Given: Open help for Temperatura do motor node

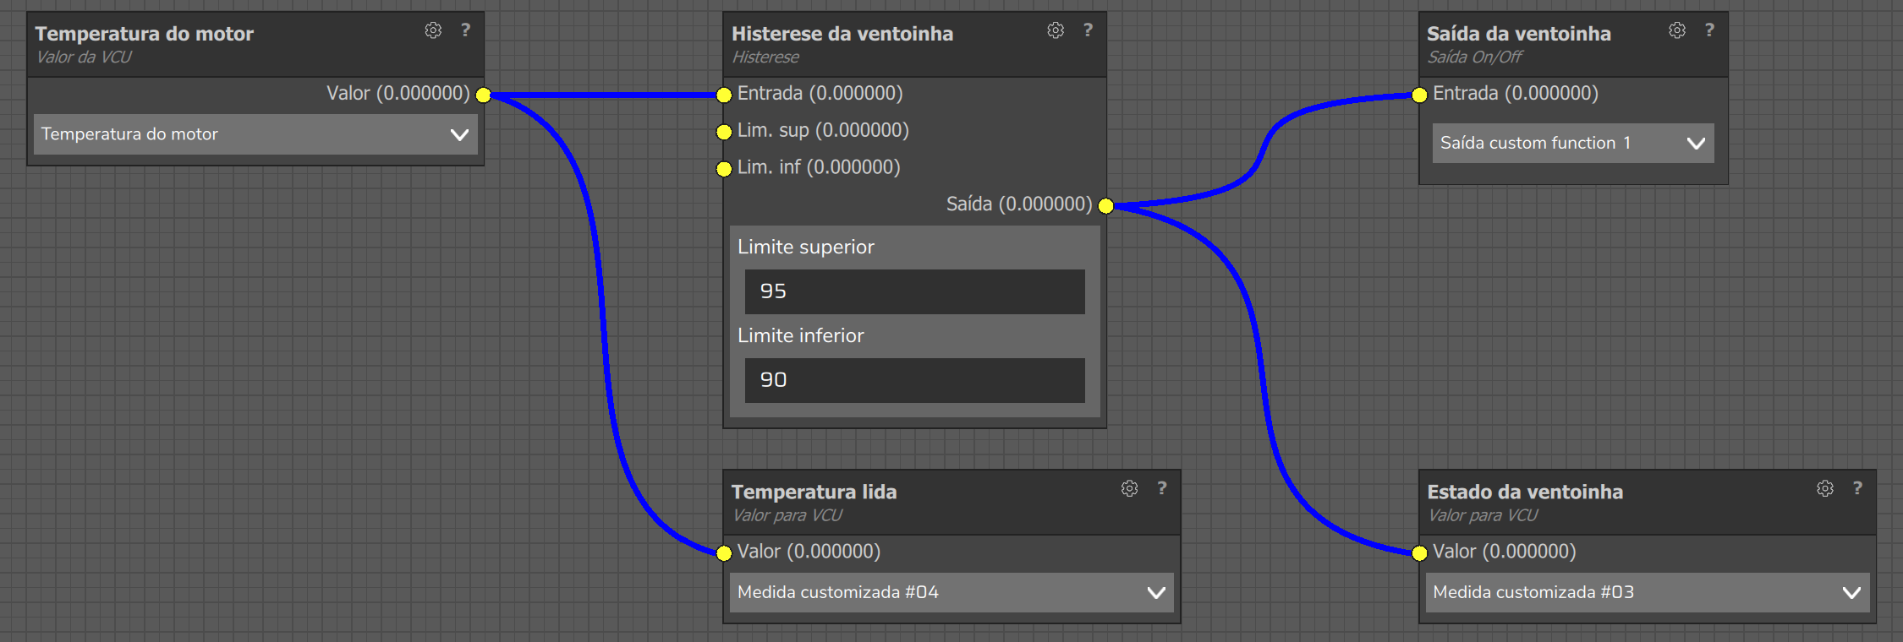Looking at the screenshot, I should 465,30.
